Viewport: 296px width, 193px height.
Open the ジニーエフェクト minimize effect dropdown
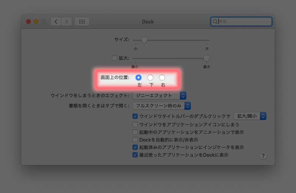tap(159, 95)
